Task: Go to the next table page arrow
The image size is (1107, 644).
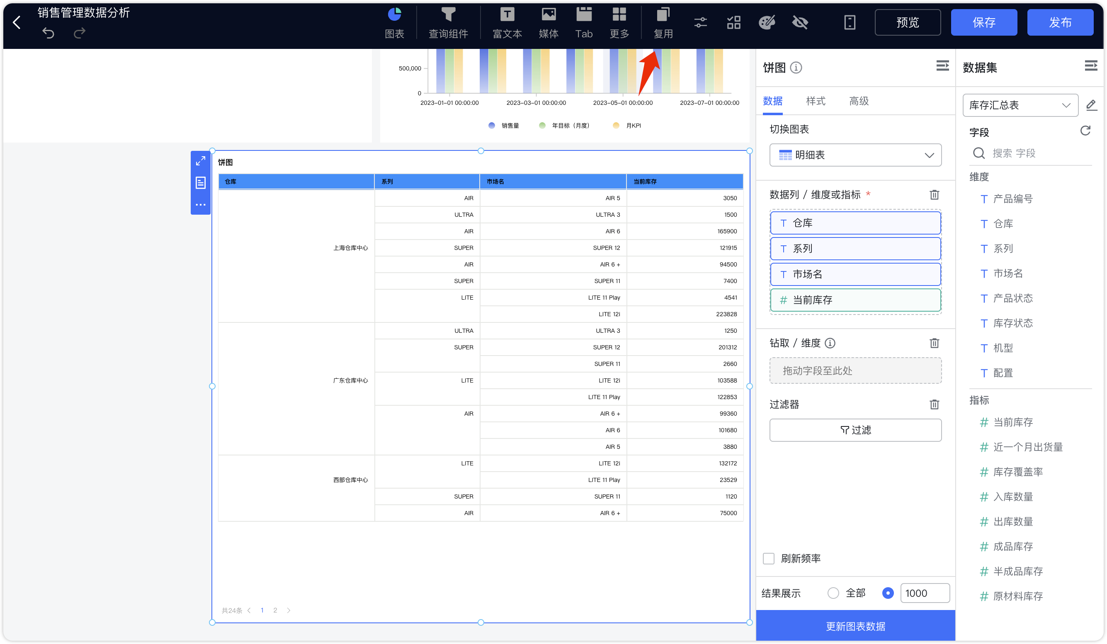Action: click(288, 610)
